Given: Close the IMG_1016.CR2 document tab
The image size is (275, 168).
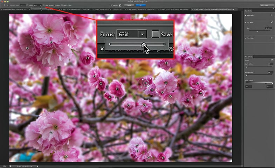Looking at the screenshot, I should (159, 9).
